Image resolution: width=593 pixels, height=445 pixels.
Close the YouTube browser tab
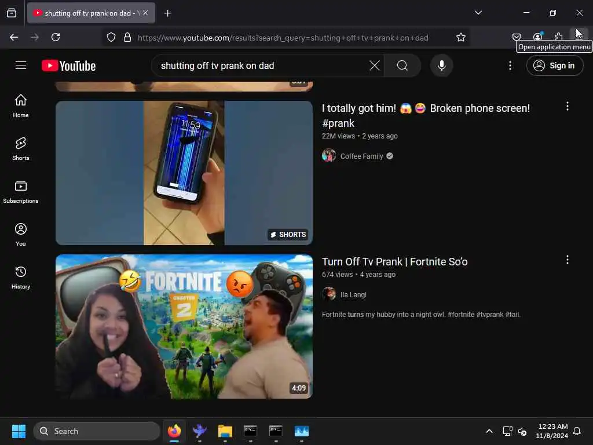145,13
